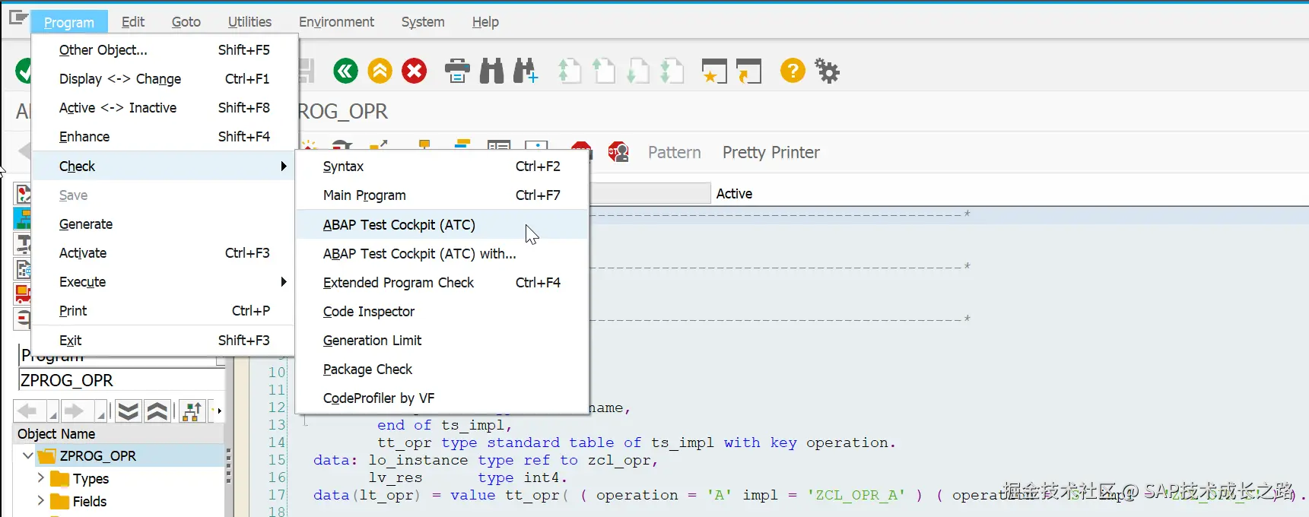1309x517 pixels.
Task: Open the Goto menu
Action: tap(186, 22)
